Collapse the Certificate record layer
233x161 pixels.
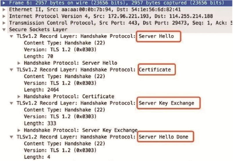pyautogui.click(x=11, y=70)
